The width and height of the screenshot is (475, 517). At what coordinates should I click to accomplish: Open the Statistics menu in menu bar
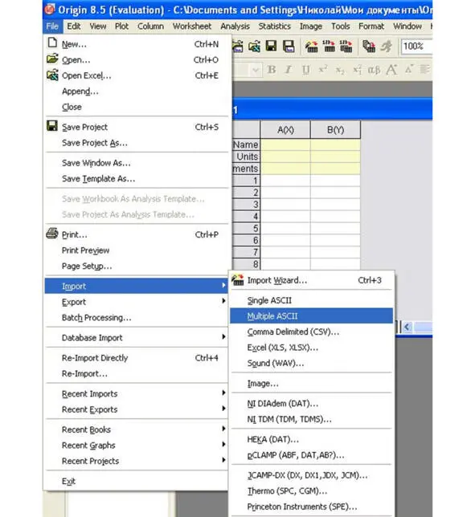coord(274,26)
